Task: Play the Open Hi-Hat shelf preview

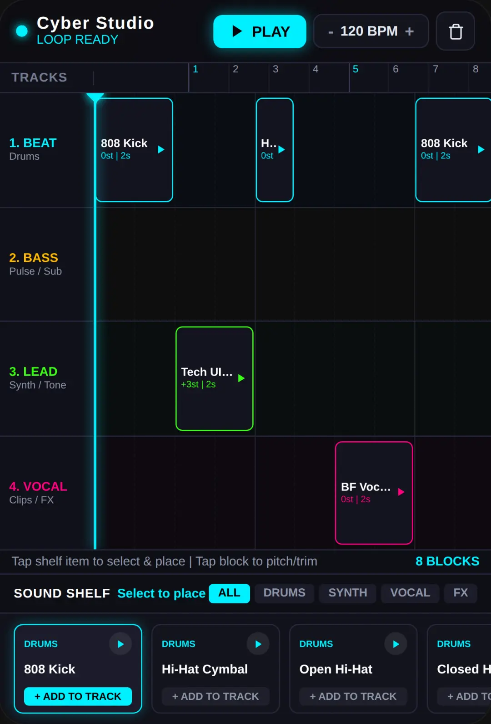Action: coord(396,644)
